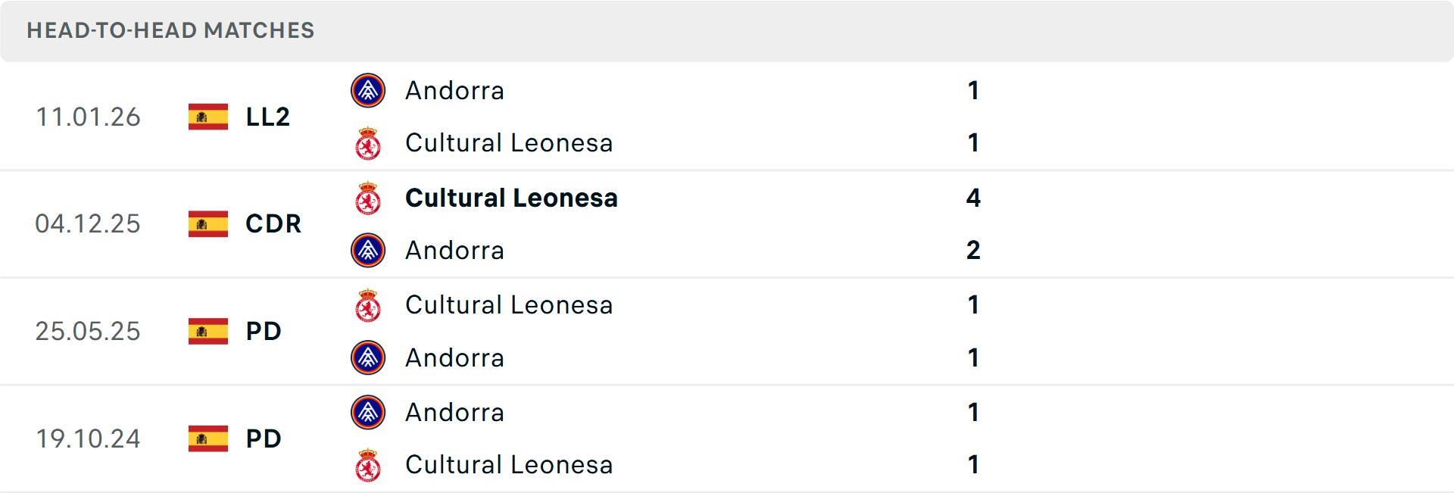This screenshot has height=493, width=1454.
Task: Click the date 19.10.24 of the oldest match
Action: click(88, 438)
